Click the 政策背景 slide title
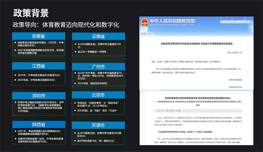Image resolution: width=263 pixels, height=152 pixels. pos(31,13)
